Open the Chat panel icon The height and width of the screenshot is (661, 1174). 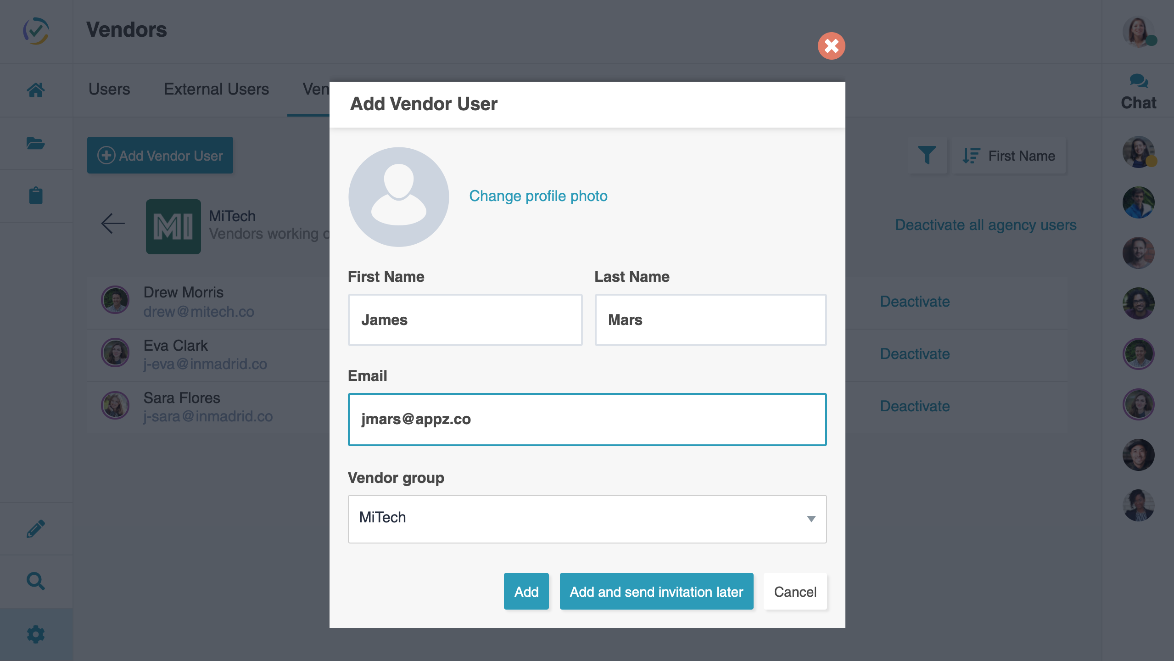point(1138,92)
